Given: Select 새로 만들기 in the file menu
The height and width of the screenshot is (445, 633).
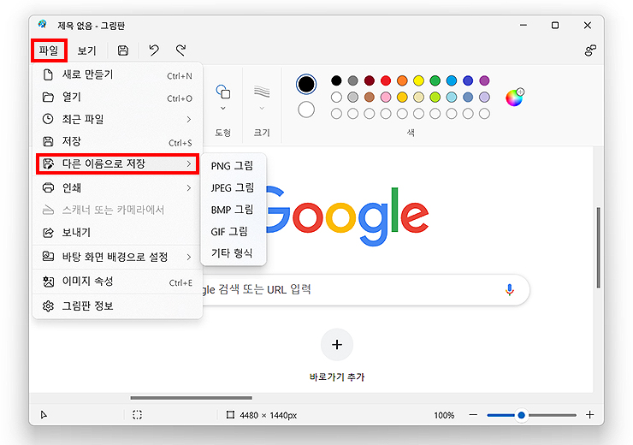Looking at the screenshot, I should coord(117,74).
